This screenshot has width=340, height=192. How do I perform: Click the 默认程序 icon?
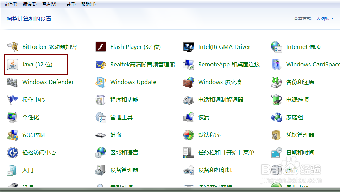pyautogui.click(x=189, y=135)
